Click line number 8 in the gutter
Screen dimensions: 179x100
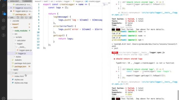[x=39, y=26]
